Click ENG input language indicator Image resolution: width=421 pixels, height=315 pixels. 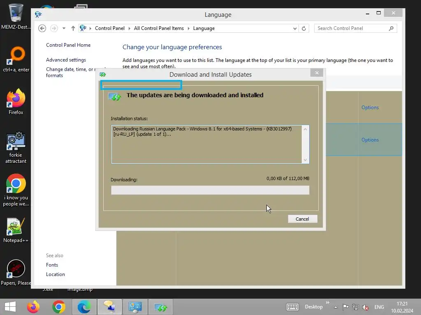point(379,307)
